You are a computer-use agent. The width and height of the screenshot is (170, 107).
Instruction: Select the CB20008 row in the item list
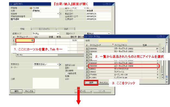(124, 66)
